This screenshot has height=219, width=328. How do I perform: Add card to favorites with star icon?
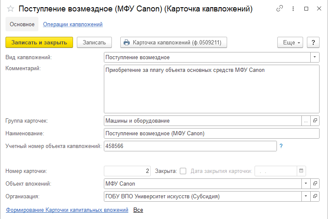click(x=11, y=9)
